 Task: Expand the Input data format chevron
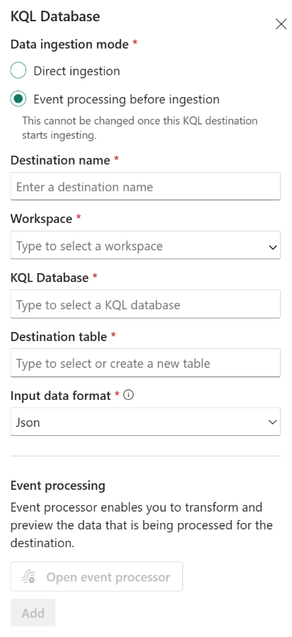coord(272,422)
